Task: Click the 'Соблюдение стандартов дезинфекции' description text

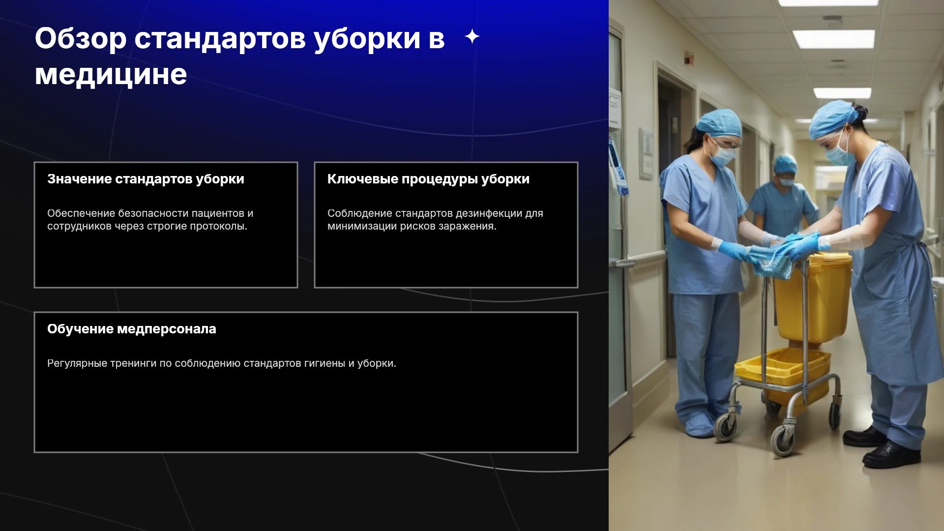Action: point(435,220)
